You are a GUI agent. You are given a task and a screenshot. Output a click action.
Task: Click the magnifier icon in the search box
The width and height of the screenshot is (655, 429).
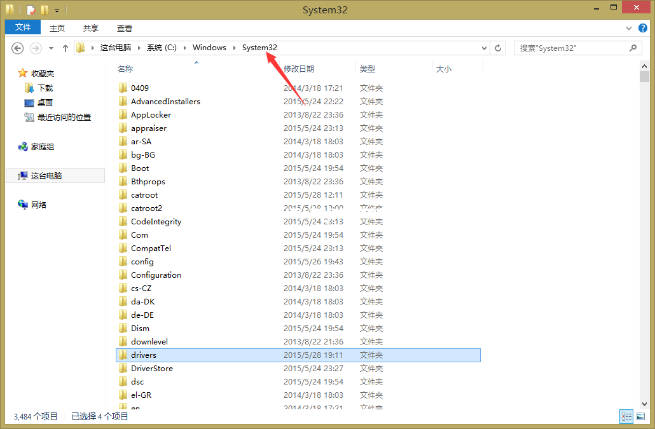pos(633,48)
